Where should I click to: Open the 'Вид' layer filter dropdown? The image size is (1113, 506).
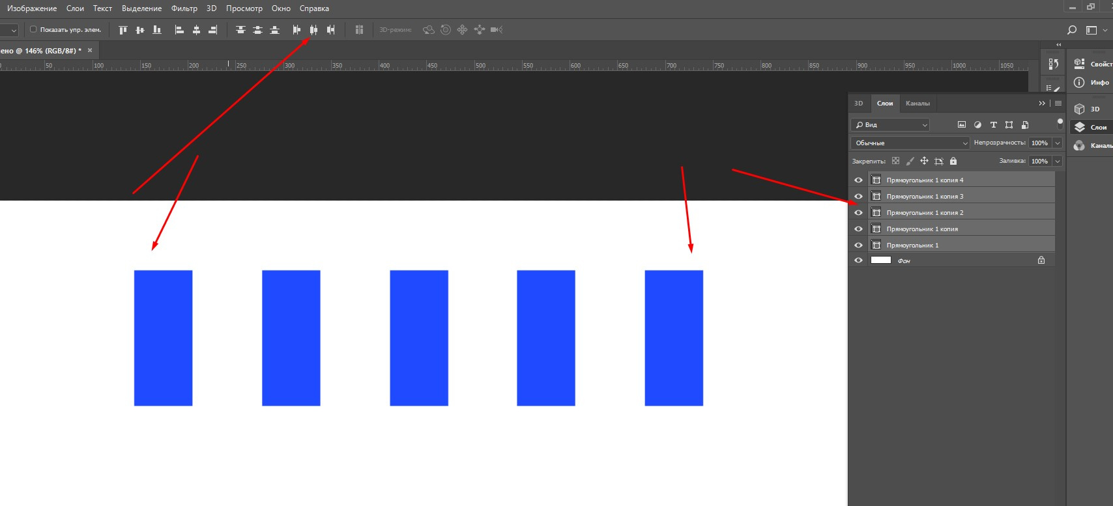(890, 124)
